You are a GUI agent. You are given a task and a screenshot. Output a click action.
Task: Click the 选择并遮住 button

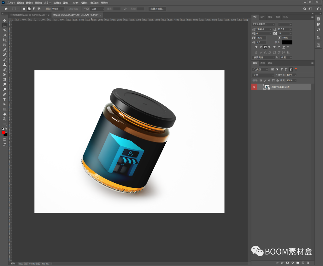coord(157,9)
